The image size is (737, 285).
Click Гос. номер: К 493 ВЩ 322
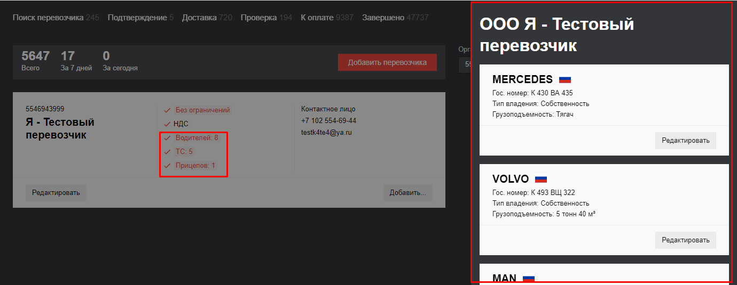coord(534,192)
